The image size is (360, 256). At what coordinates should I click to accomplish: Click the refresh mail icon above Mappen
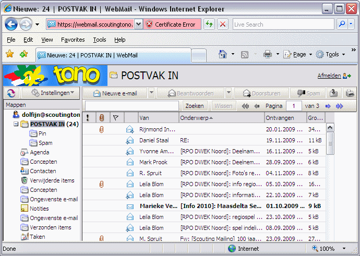coord(11,93)
